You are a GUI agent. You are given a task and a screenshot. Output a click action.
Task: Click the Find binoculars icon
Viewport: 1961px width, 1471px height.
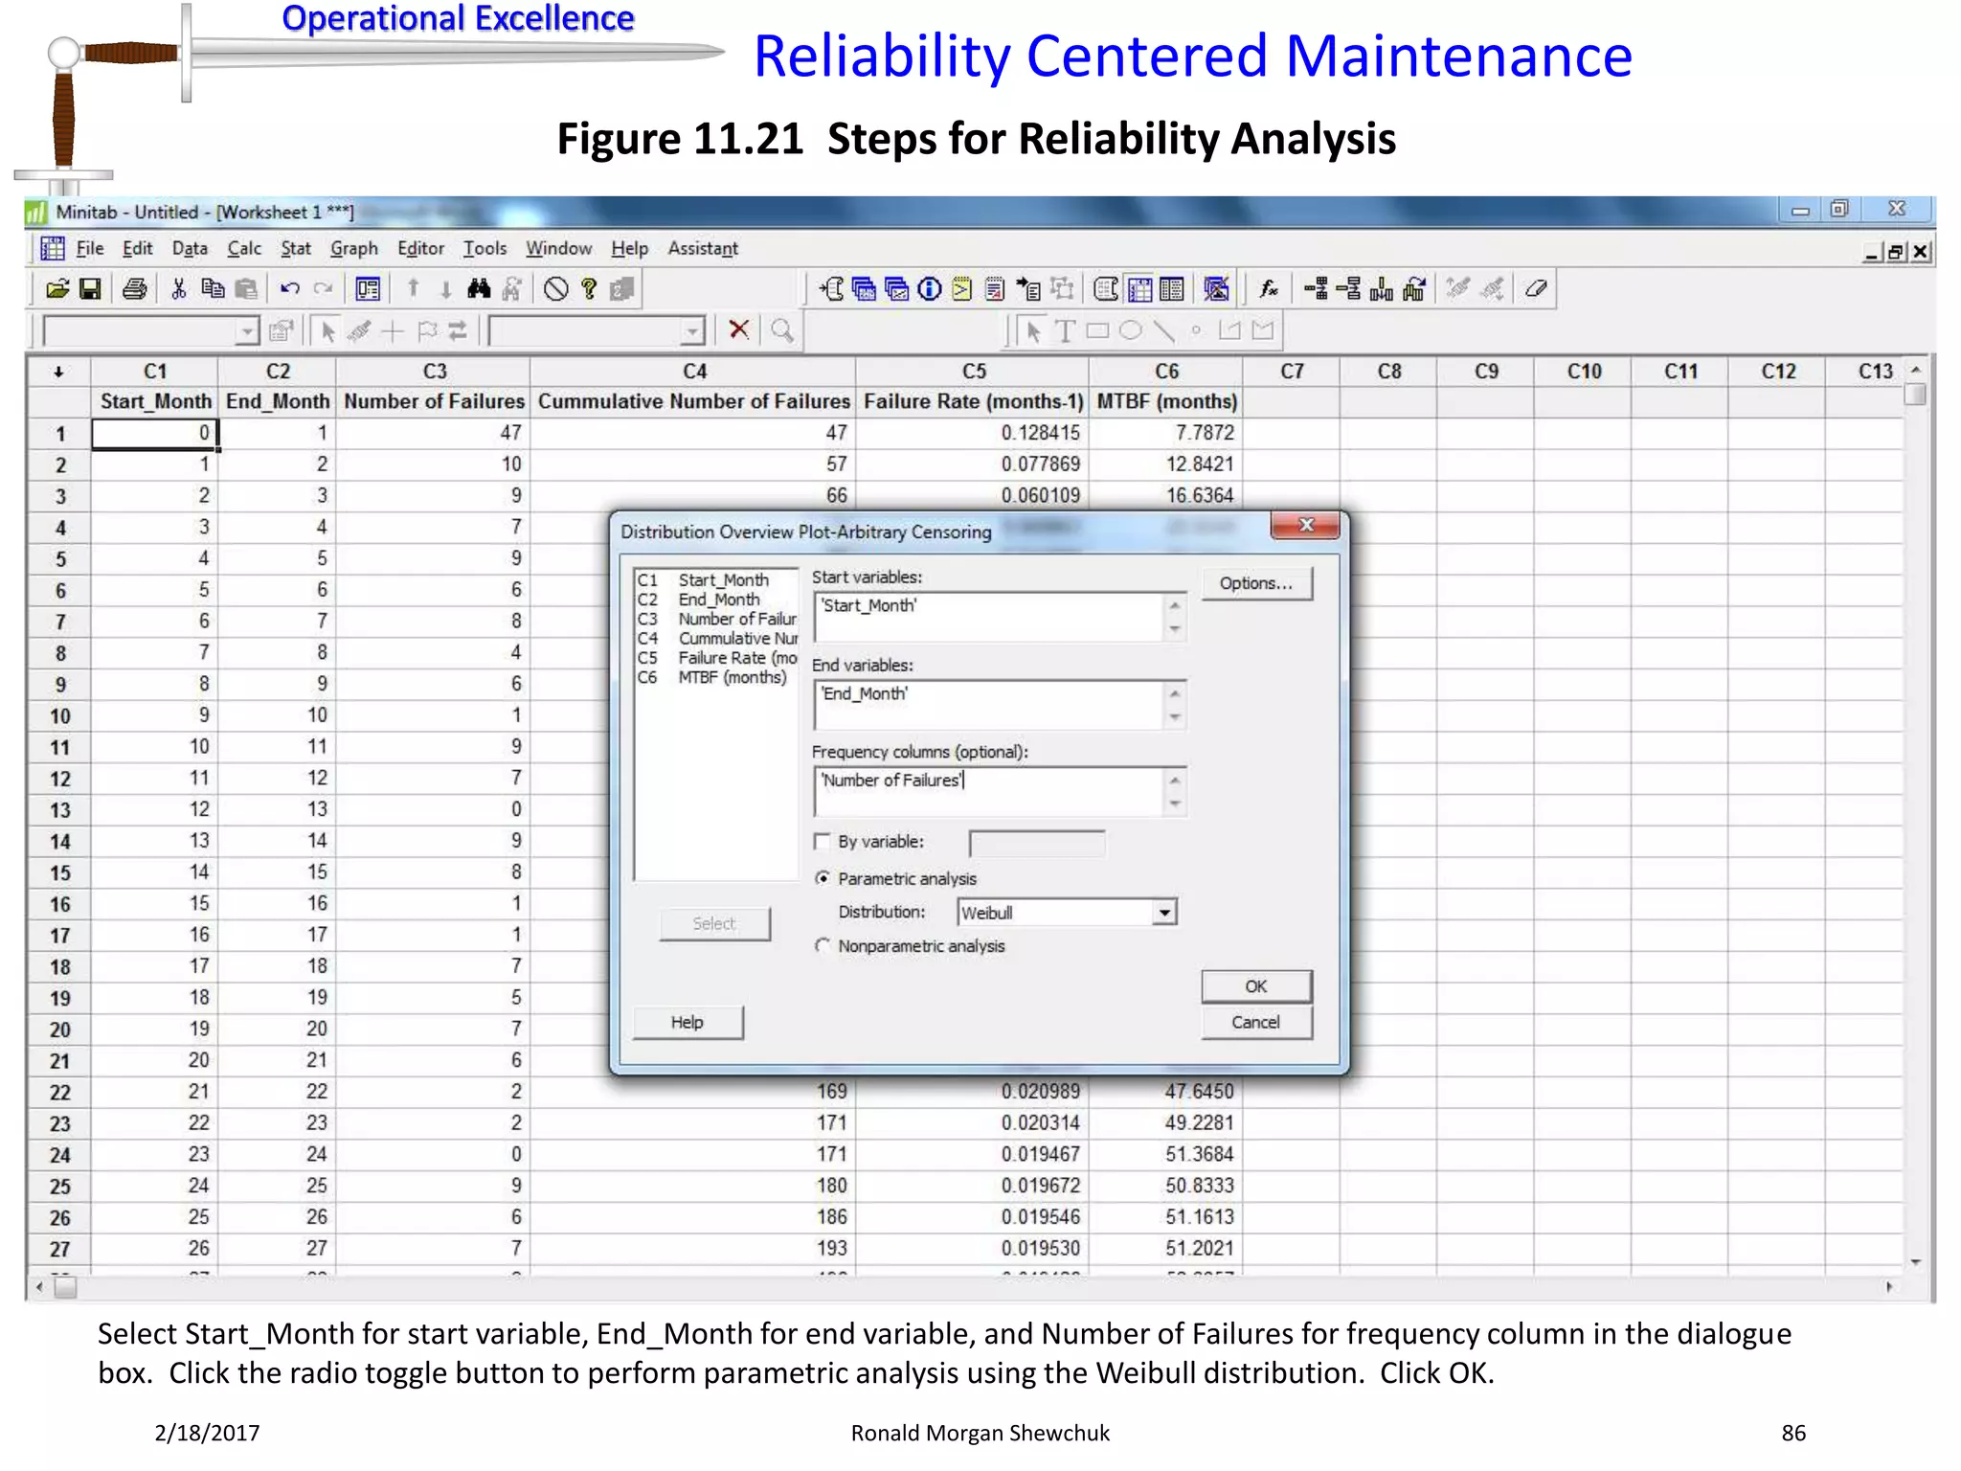[x=479, y=289]
